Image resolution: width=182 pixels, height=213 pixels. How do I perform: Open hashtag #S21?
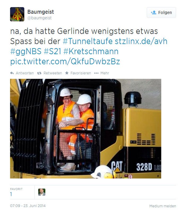click(52, 51)
